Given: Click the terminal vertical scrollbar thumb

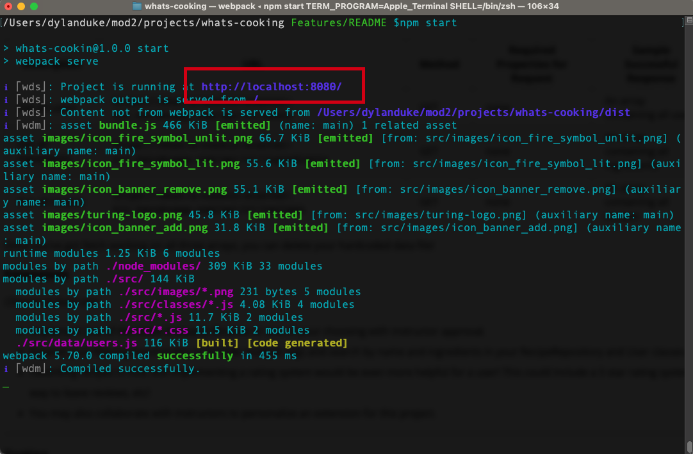Looking at the screenshot, I should point(689,446).
